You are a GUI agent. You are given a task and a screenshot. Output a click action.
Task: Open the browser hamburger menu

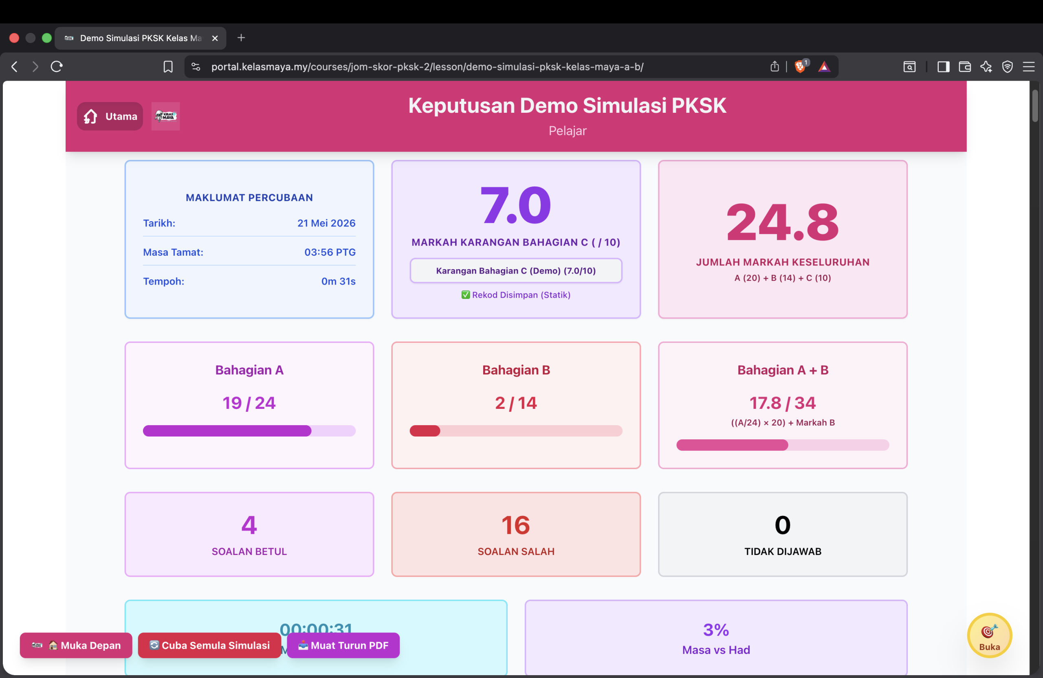tap(1029, 66)
